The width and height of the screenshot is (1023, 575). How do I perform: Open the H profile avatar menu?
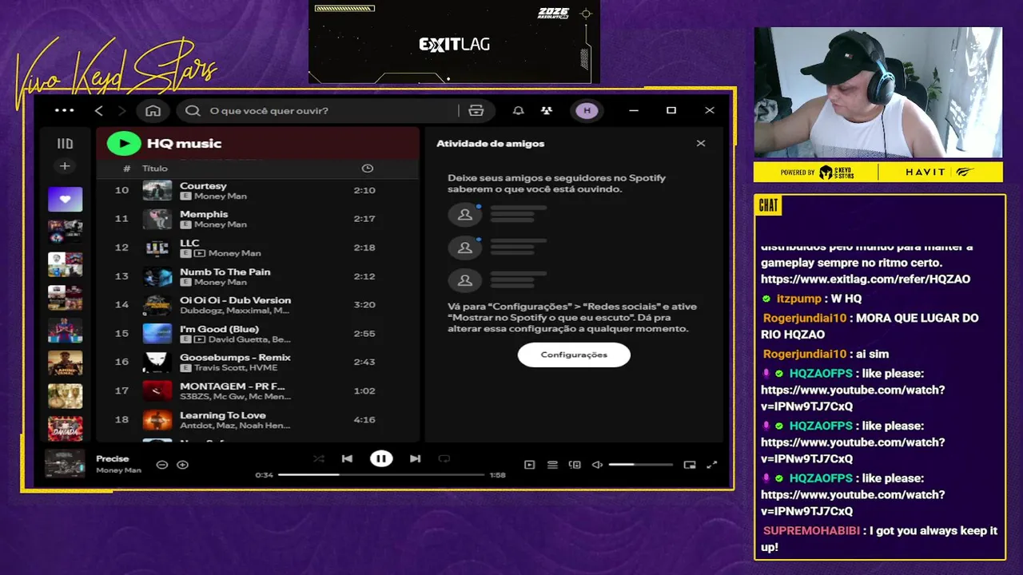point(587,111)
